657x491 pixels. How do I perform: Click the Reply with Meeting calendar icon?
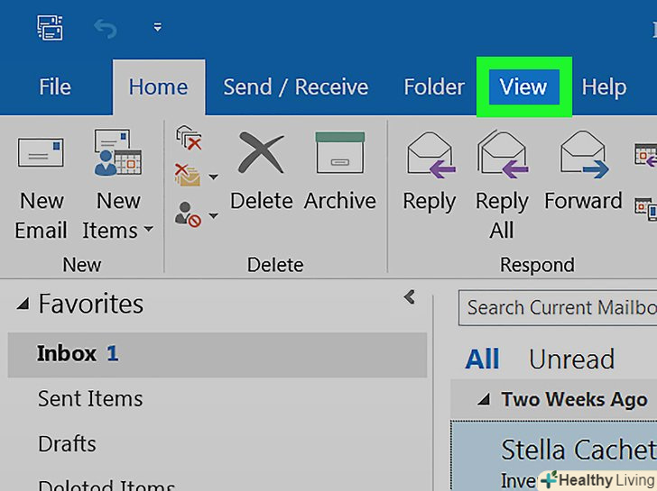click(645, 155)
